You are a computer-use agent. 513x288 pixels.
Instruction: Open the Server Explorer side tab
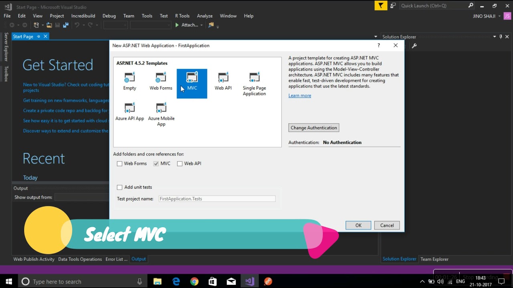coord(6,47)
